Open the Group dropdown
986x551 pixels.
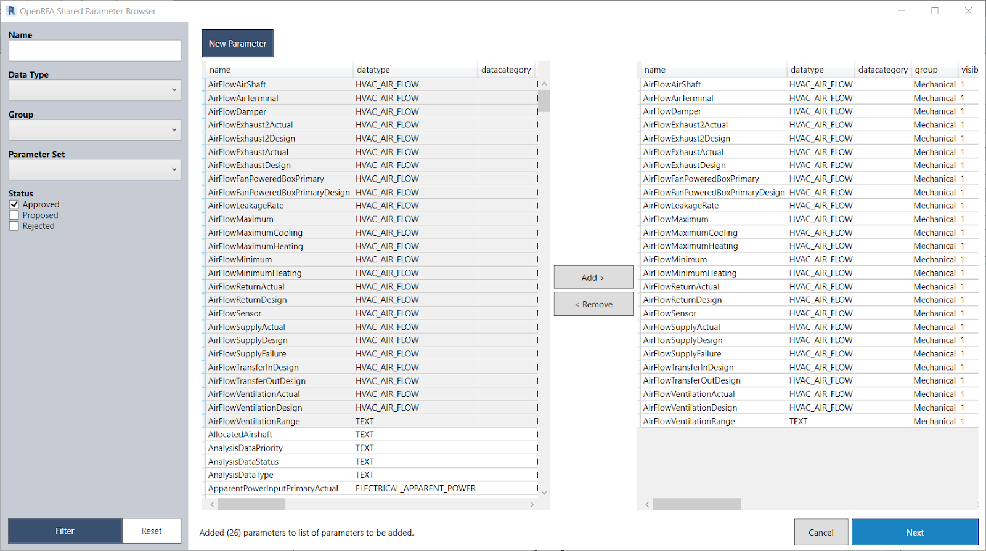[95, 130]
